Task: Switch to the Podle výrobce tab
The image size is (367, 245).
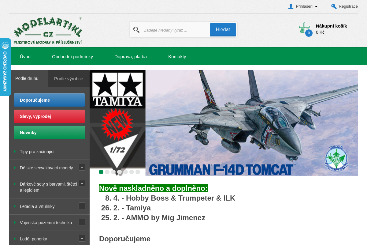Action: (x=69, y=79)
